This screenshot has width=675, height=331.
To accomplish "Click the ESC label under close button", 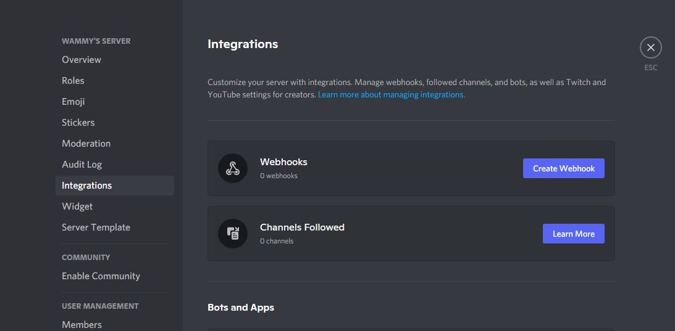I will pos(650,68).
